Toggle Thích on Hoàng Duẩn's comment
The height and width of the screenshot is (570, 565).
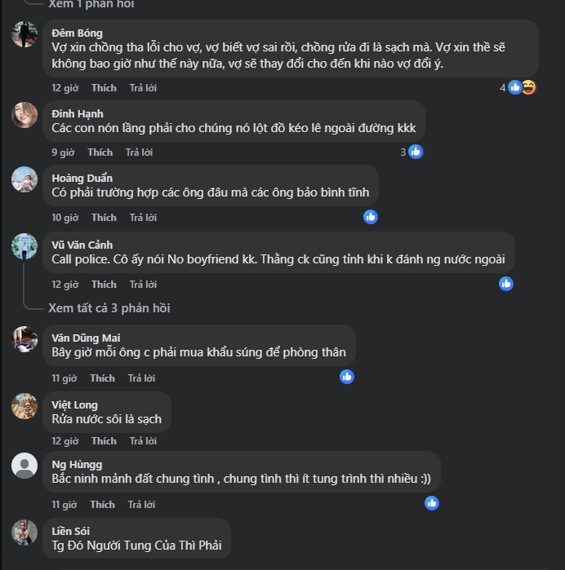pos(104,218)
